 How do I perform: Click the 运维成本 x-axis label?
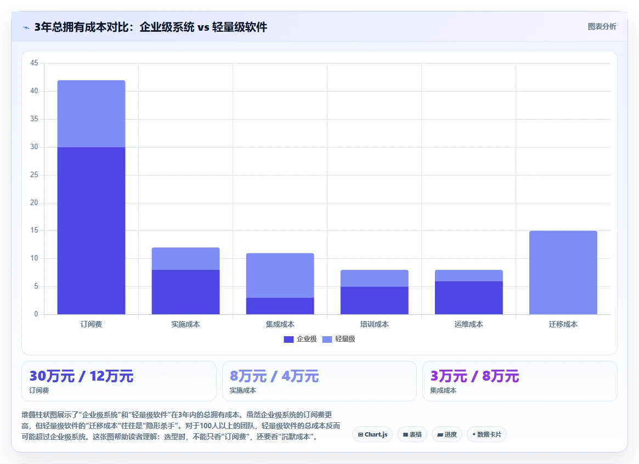[x=468, y=324]
